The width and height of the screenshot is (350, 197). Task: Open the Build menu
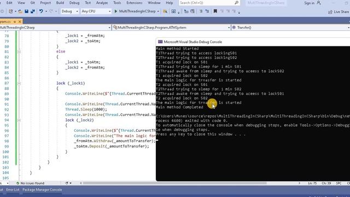(60, 3)
